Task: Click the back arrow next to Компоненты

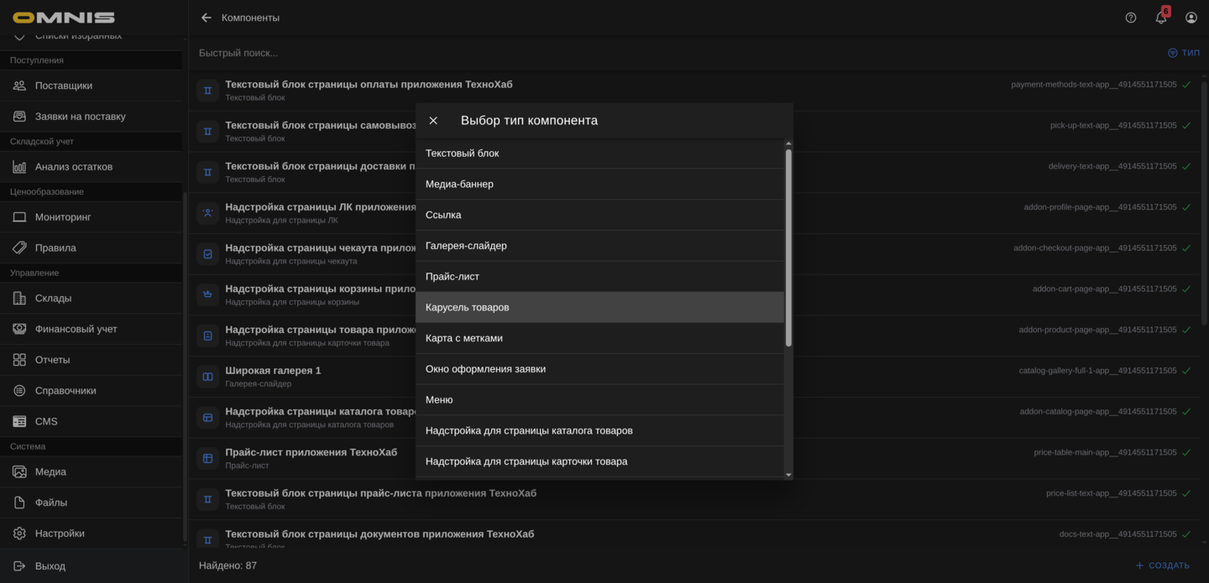Action: click(x=205, y=17)
